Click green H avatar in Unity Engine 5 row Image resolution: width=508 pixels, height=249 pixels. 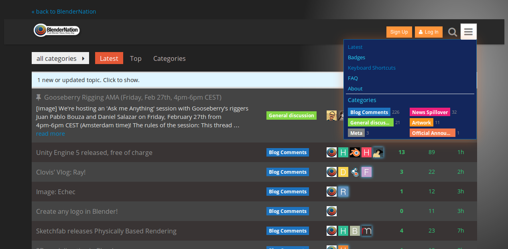(x=343, y=152)
